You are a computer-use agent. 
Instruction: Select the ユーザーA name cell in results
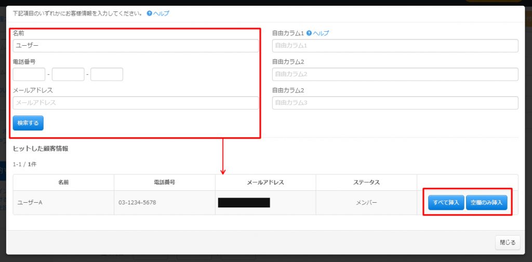[30, 203]
